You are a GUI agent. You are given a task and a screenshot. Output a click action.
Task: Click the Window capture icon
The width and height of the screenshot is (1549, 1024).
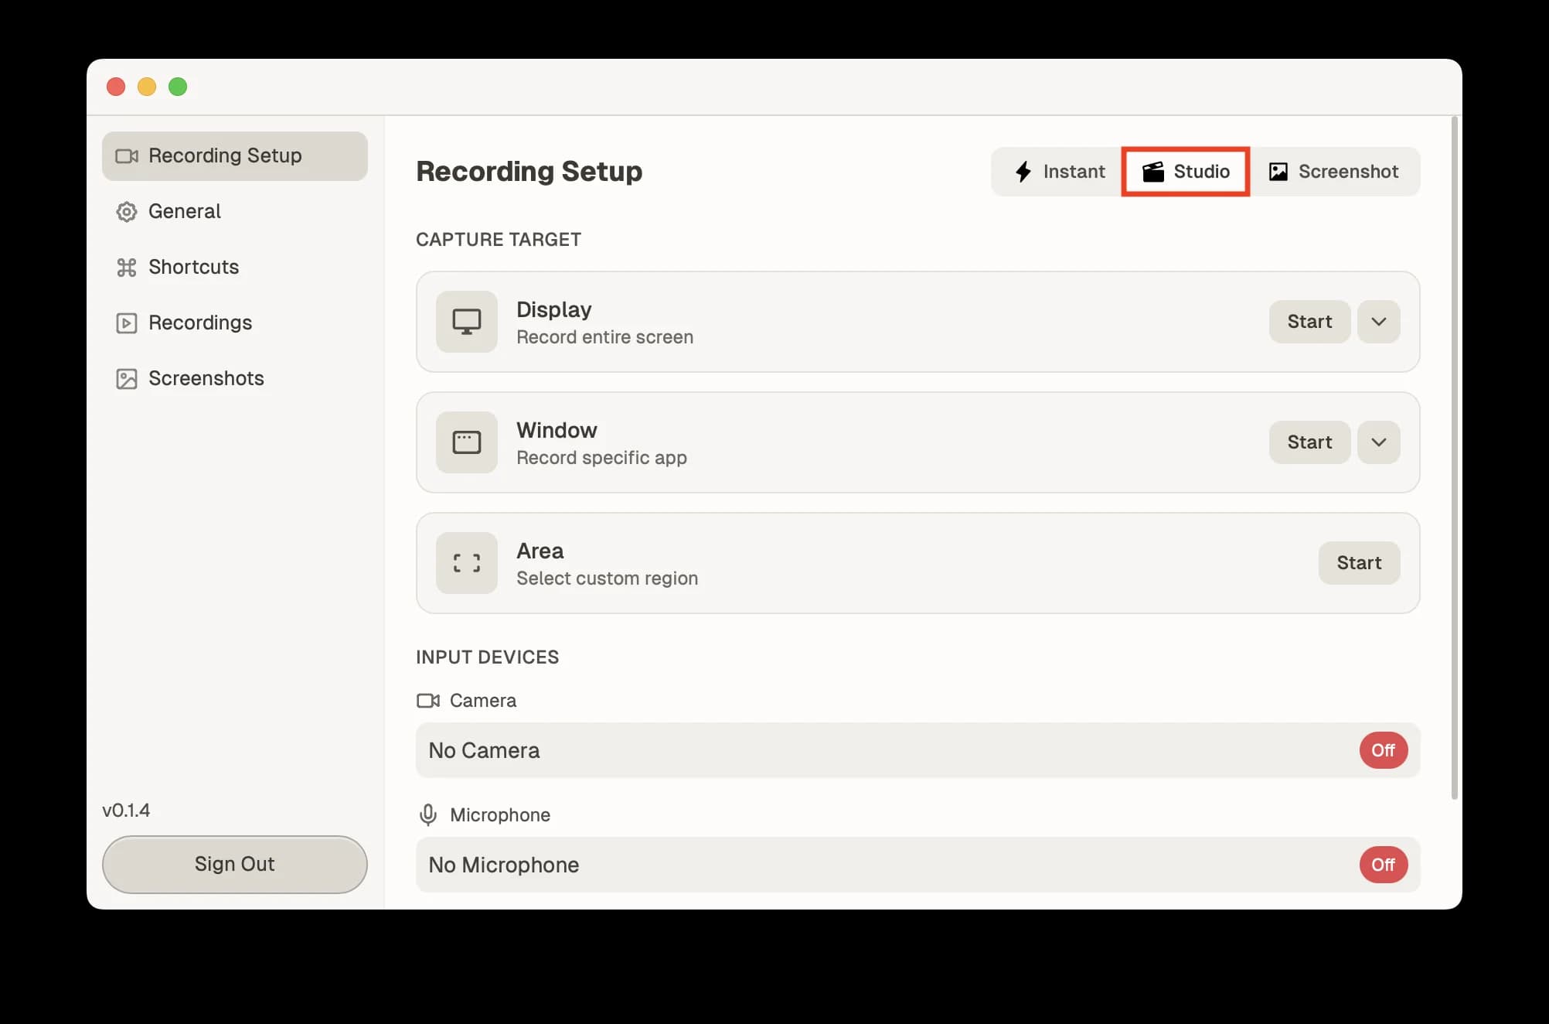click(x=467, y=442)
